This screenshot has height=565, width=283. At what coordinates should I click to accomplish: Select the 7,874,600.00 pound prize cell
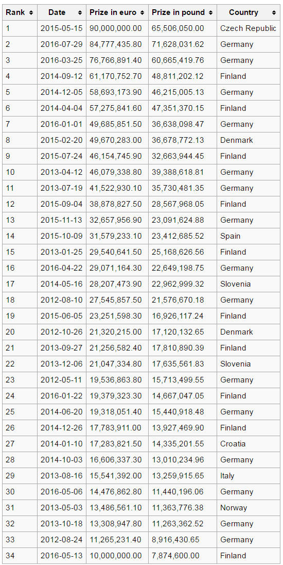[x=183, y=556]
